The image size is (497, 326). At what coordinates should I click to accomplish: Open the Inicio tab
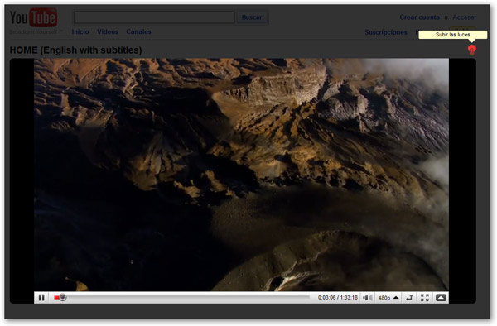pyautogui.click(x=80, y=31)
